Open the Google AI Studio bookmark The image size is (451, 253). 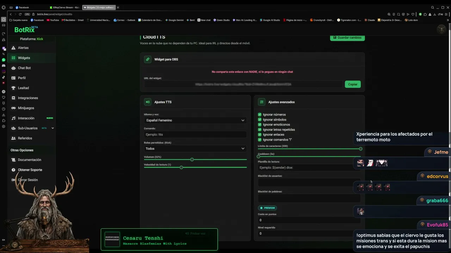pyautogui.click(x=270, y=20)
